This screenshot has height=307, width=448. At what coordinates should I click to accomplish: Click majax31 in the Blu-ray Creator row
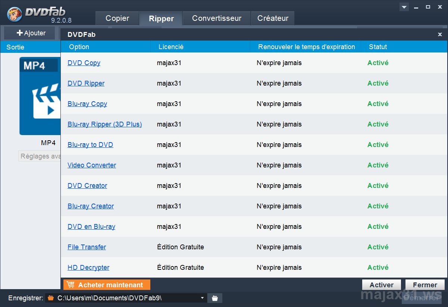[x=169, y=206]
